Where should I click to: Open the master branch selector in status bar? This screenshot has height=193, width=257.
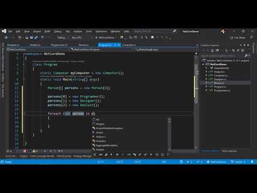[x=238, y=162]
